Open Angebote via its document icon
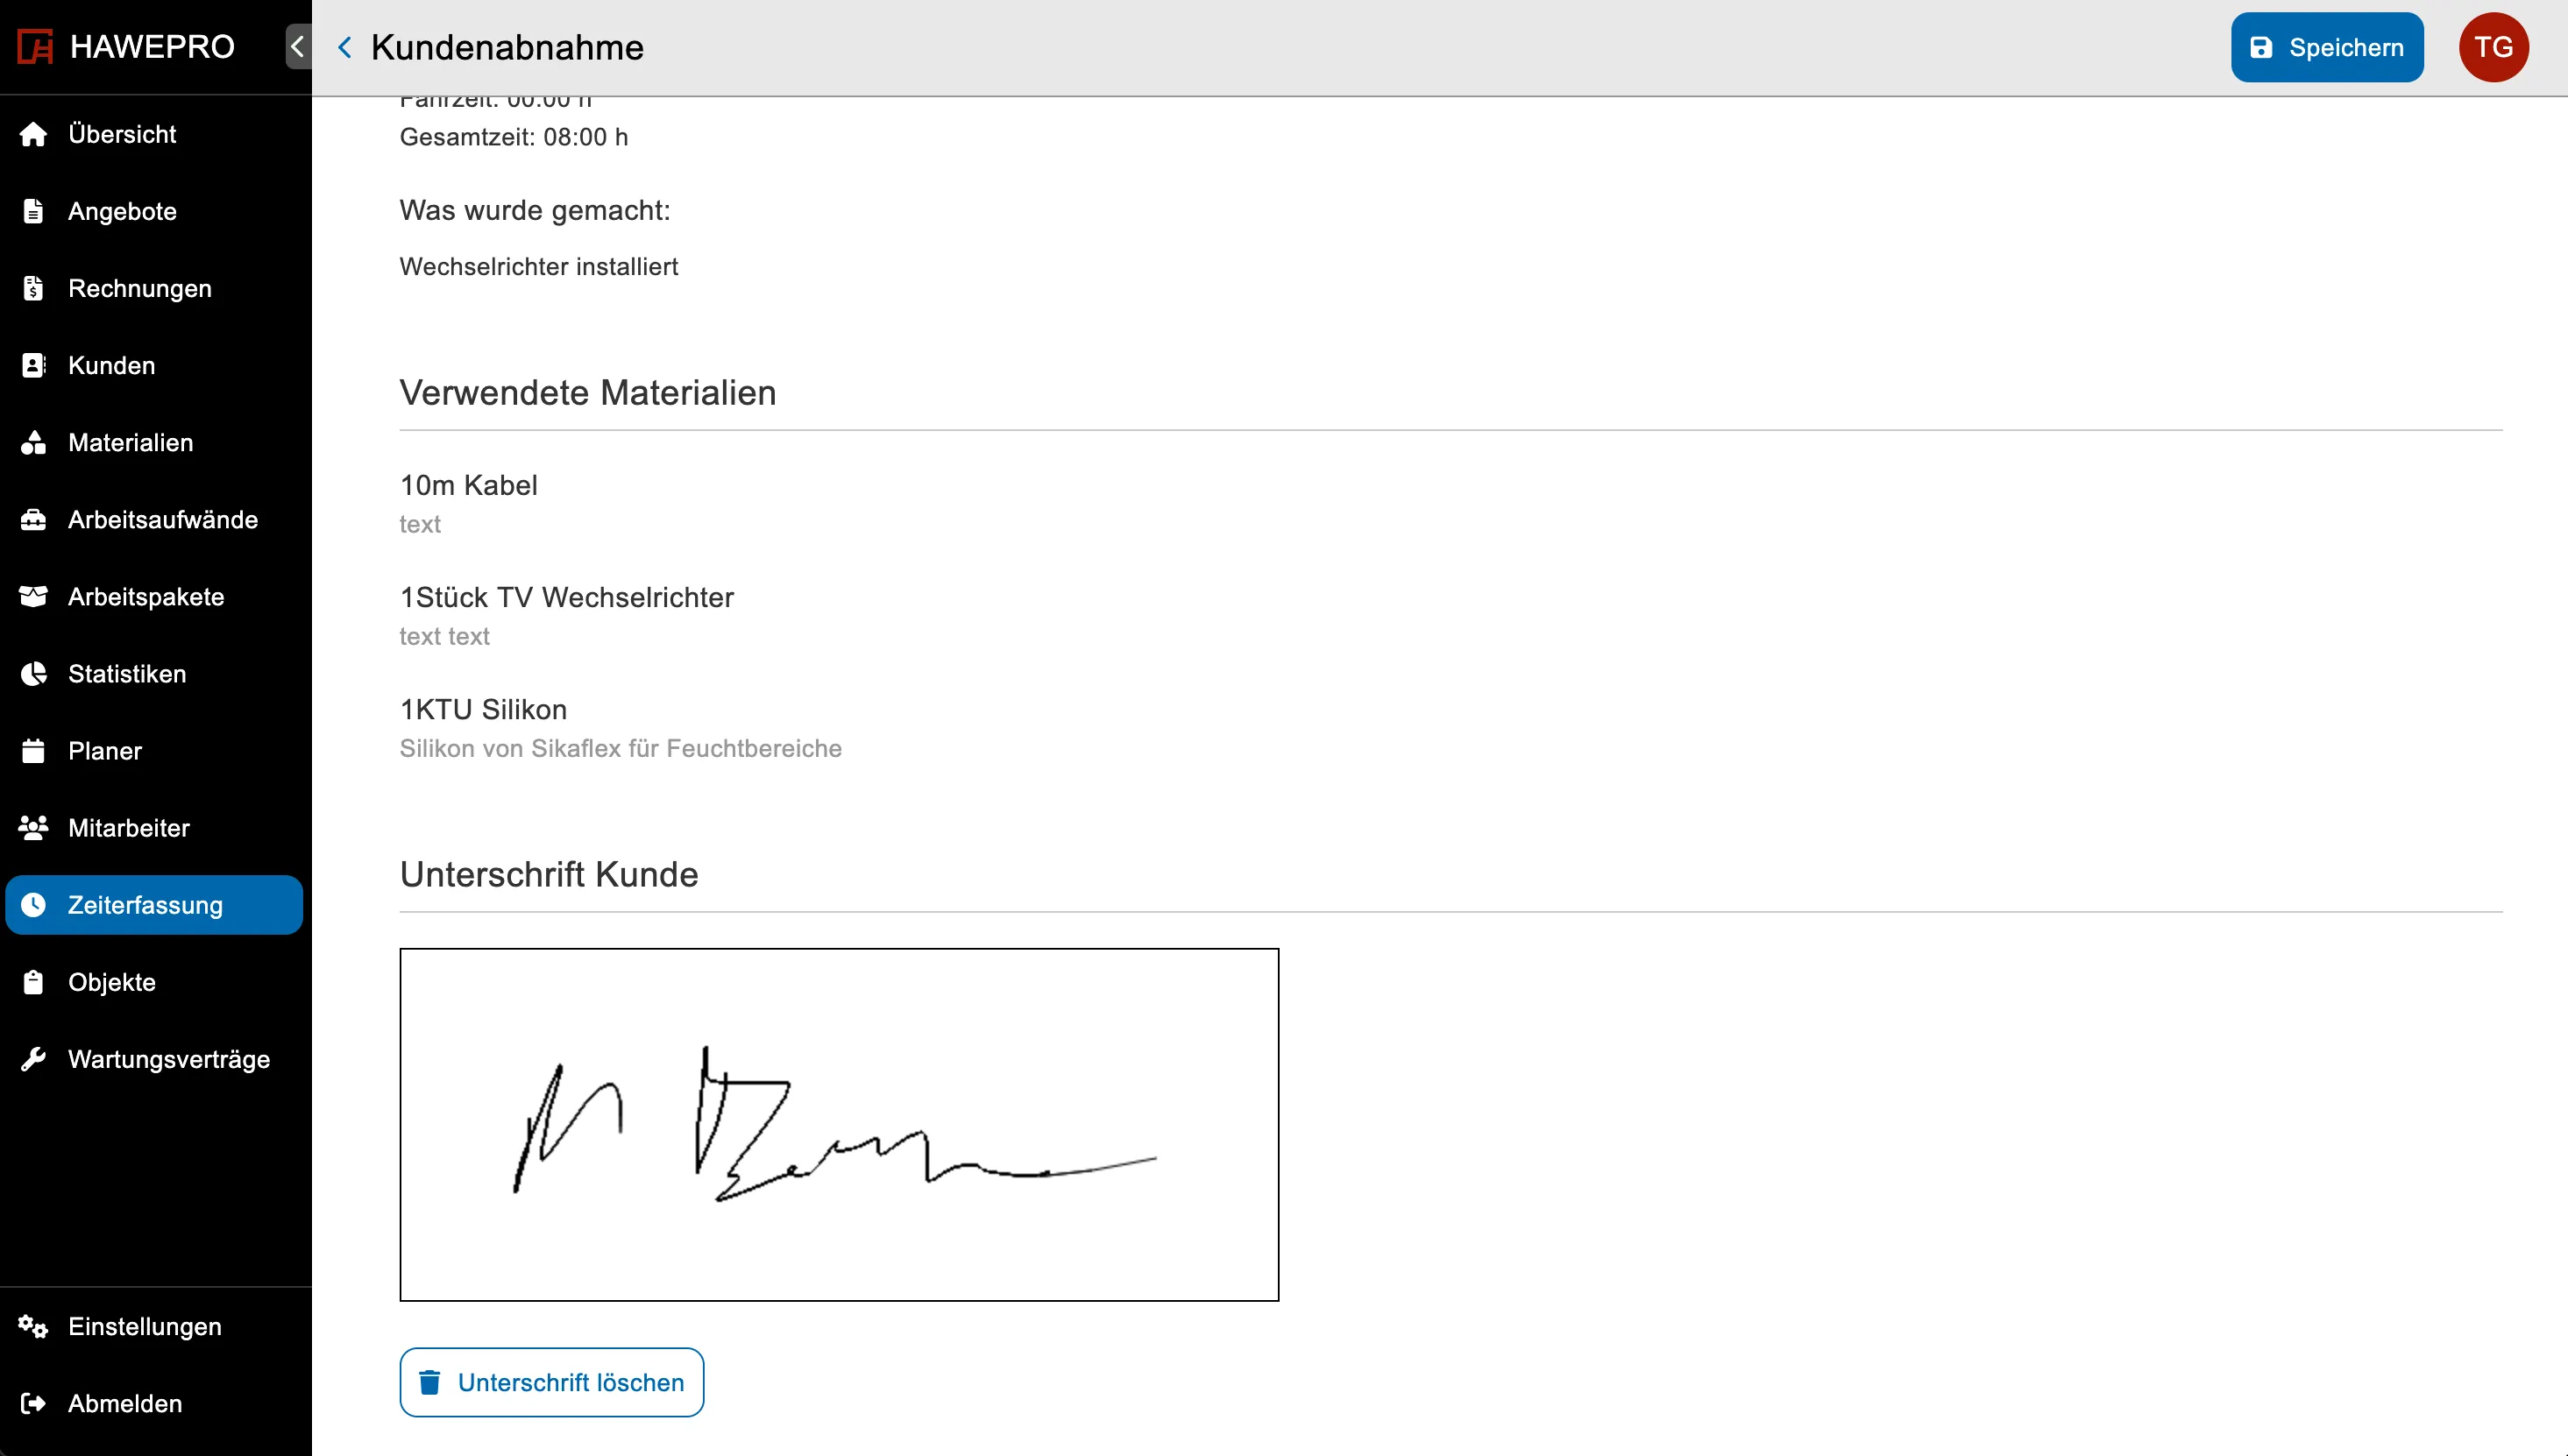This screenshot has width=2568, height=1456. coord(33,211)
